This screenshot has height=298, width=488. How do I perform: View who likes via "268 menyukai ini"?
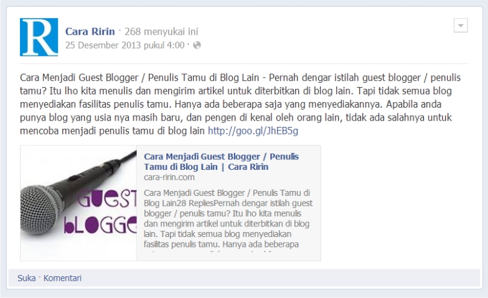pos(161,31)
